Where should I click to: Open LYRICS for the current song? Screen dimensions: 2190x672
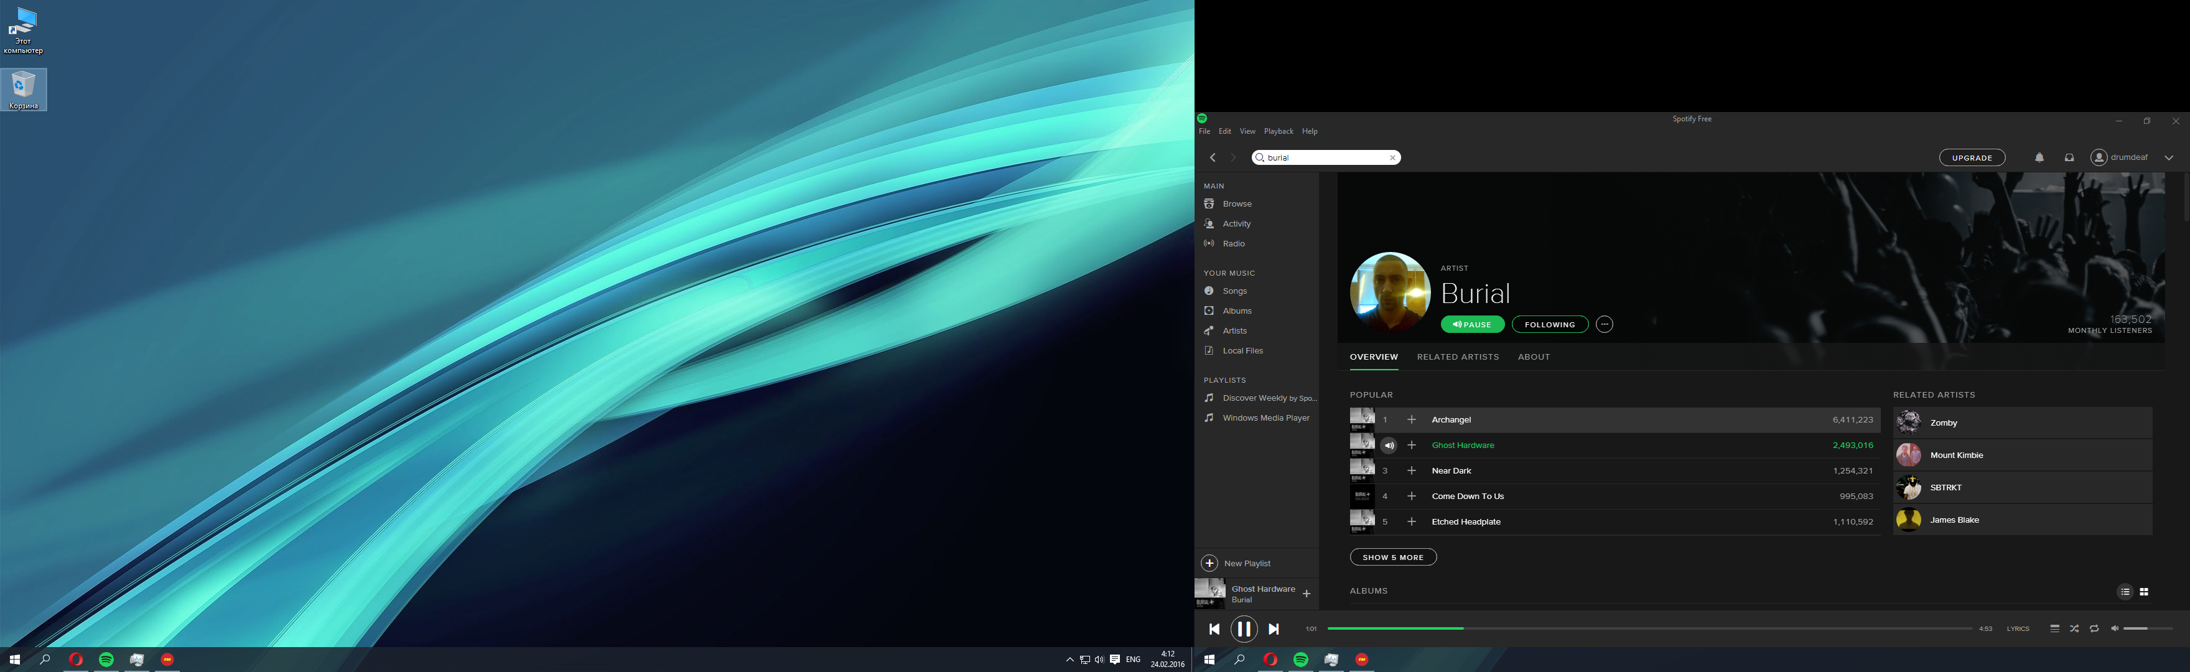2018,630
